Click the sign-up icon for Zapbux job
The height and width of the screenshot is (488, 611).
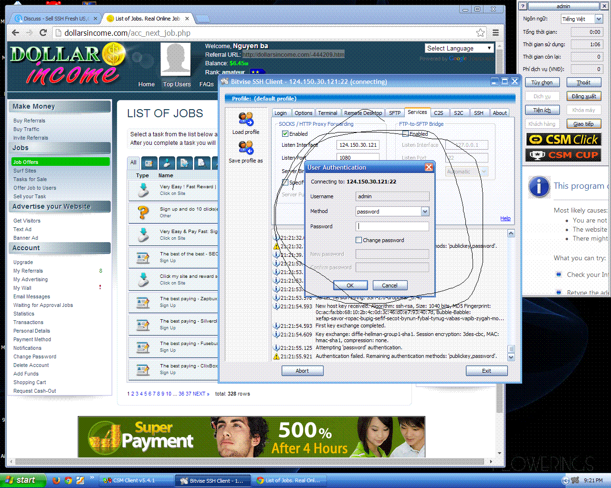tap(143, 302)
